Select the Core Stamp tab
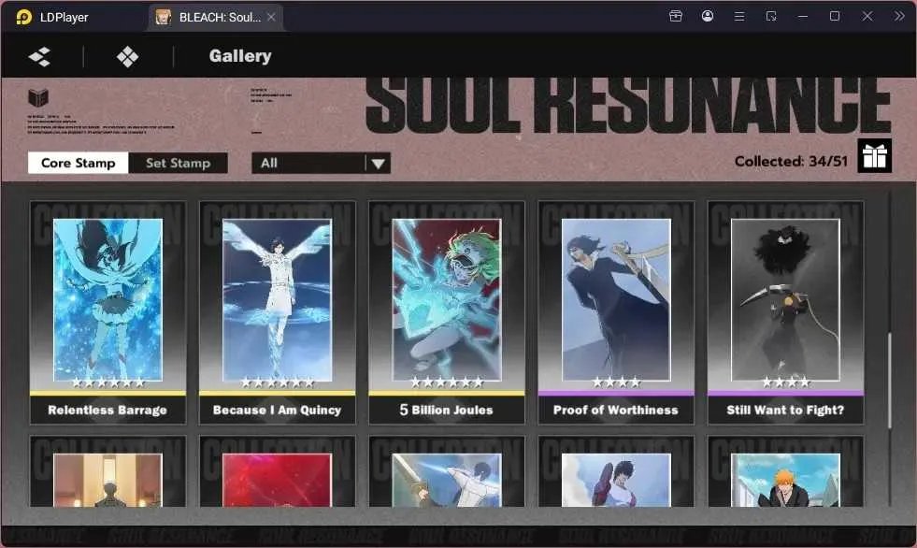The width and height of the screenshot is (917, 548). click(x=79, y=163)
